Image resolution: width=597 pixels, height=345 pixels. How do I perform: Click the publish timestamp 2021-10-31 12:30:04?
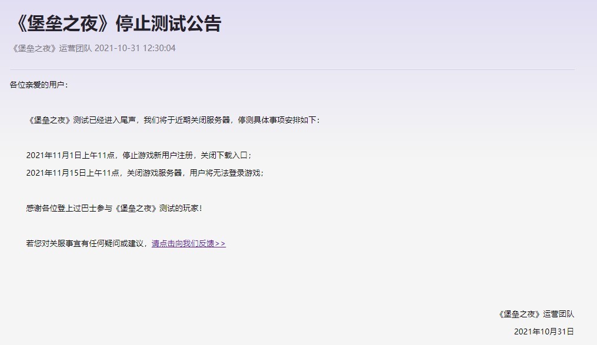click(x=135, y=48)
